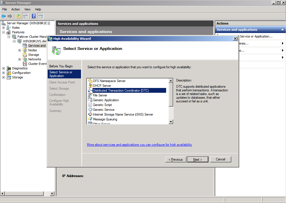Click the DHCP Server list icon
This screenshot has height=203, width=286.
pos(90,85)
